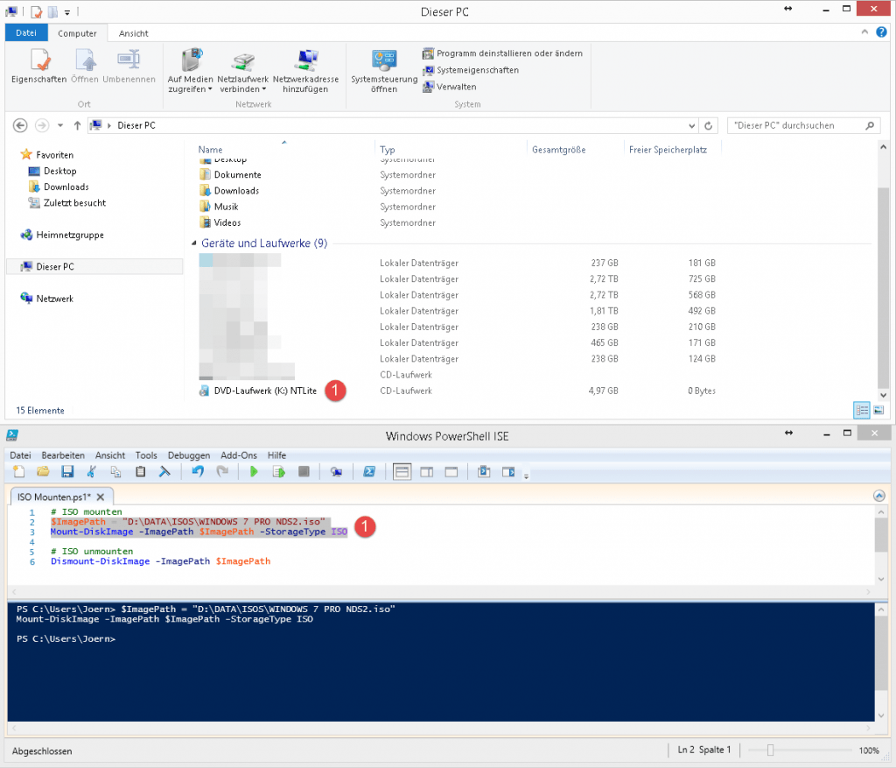Image resolution: width=896 pixels, height=768 pixels.
Task: Run only the selected script lines
Action: point(281,471)
